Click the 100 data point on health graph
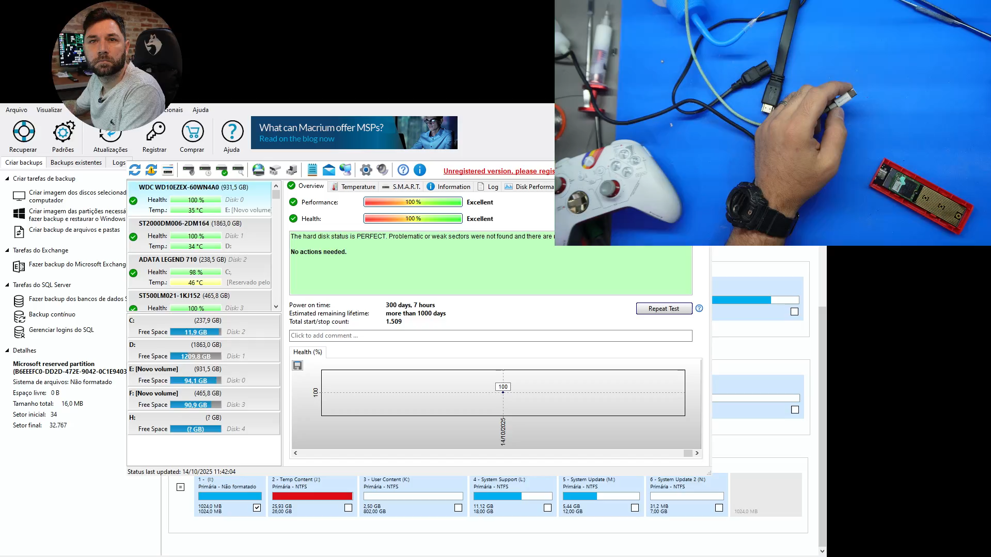This screenshot has height=557, width=991. [x=503, y=392]
